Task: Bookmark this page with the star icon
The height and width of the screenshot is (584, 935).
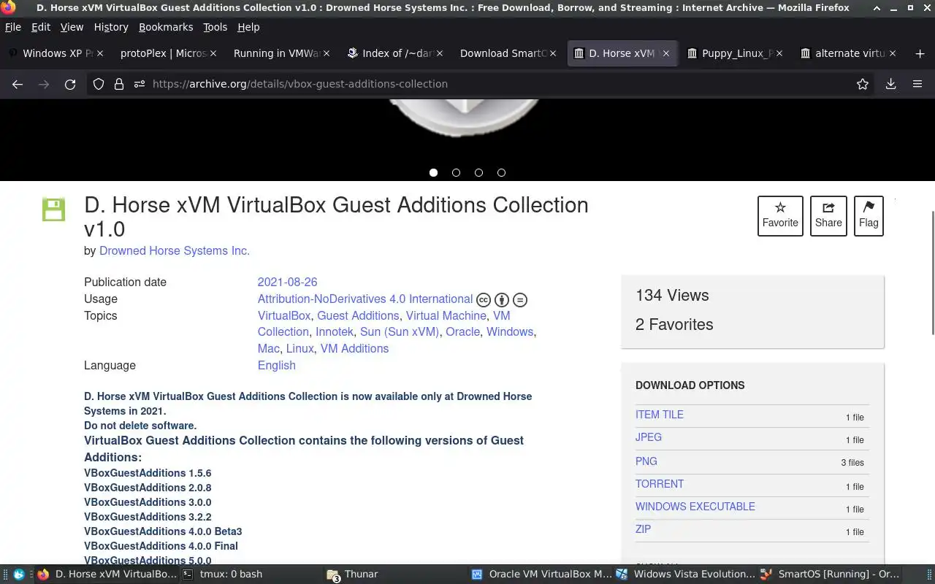Action: point(863,84)
